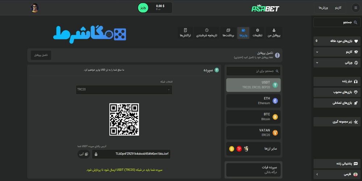Viewport: 362px width, 181px height.
Task: Click the red TRON coin icon
Action: (x=239, y=149)
